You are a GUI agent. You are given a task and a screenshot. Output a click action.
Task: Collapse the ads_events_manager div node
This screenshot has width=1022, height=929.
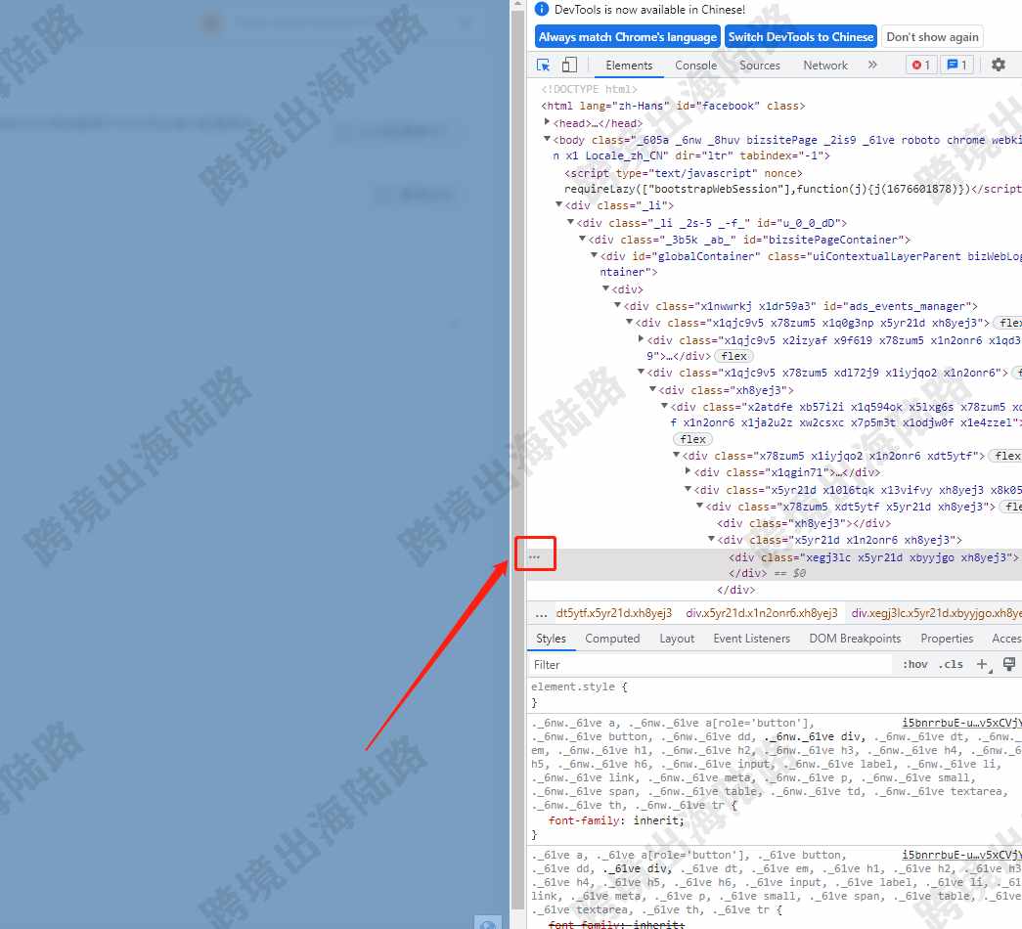coord(618,305)
